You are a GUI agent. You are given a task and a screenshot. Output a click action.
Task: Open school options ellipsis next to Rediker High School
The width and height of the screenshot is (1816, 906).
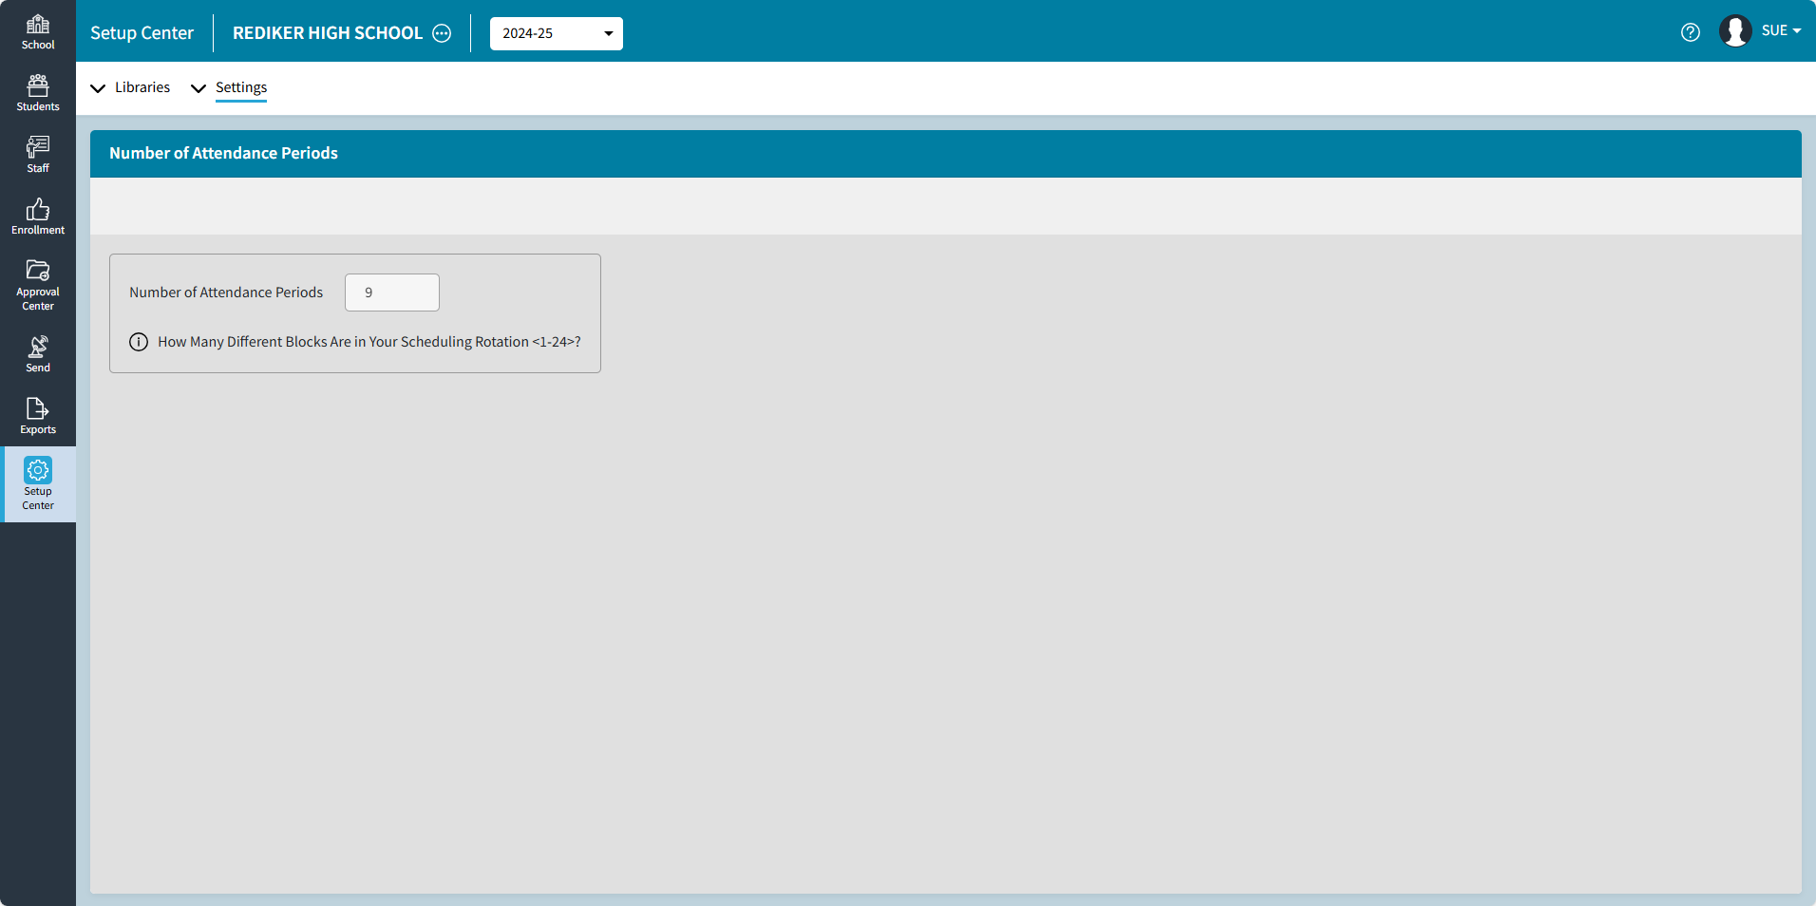442,33
